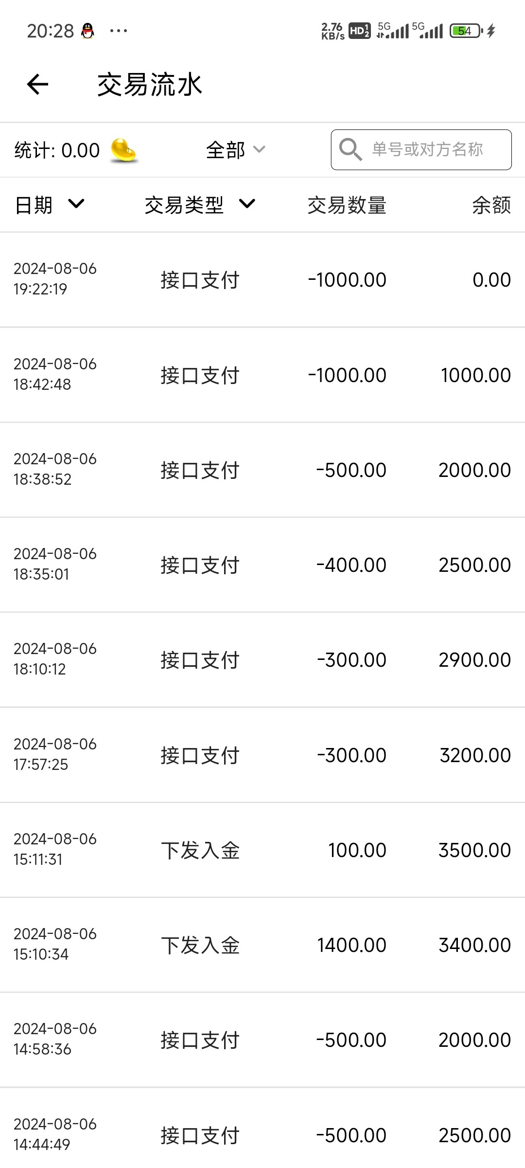Screen dimensions: 525x1168
Task: Tap the 交易数量 column header
Action: tap(347, 205)
